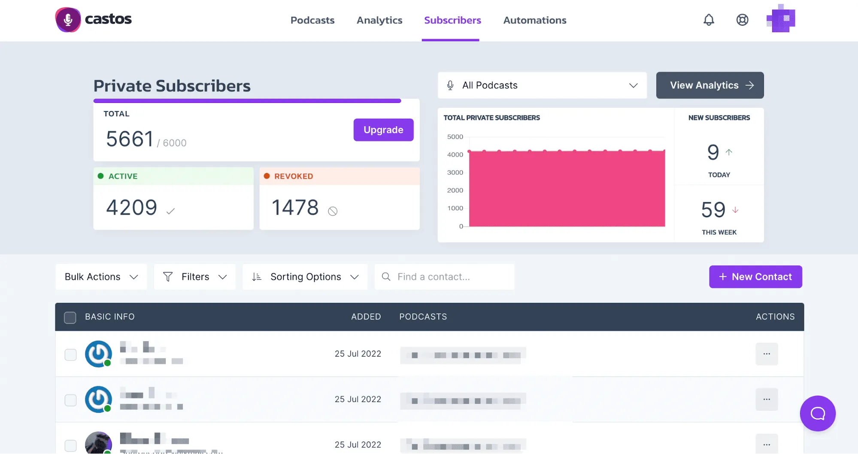
Task: Open actions menu for first subscriber row
Action: (767, 354)
